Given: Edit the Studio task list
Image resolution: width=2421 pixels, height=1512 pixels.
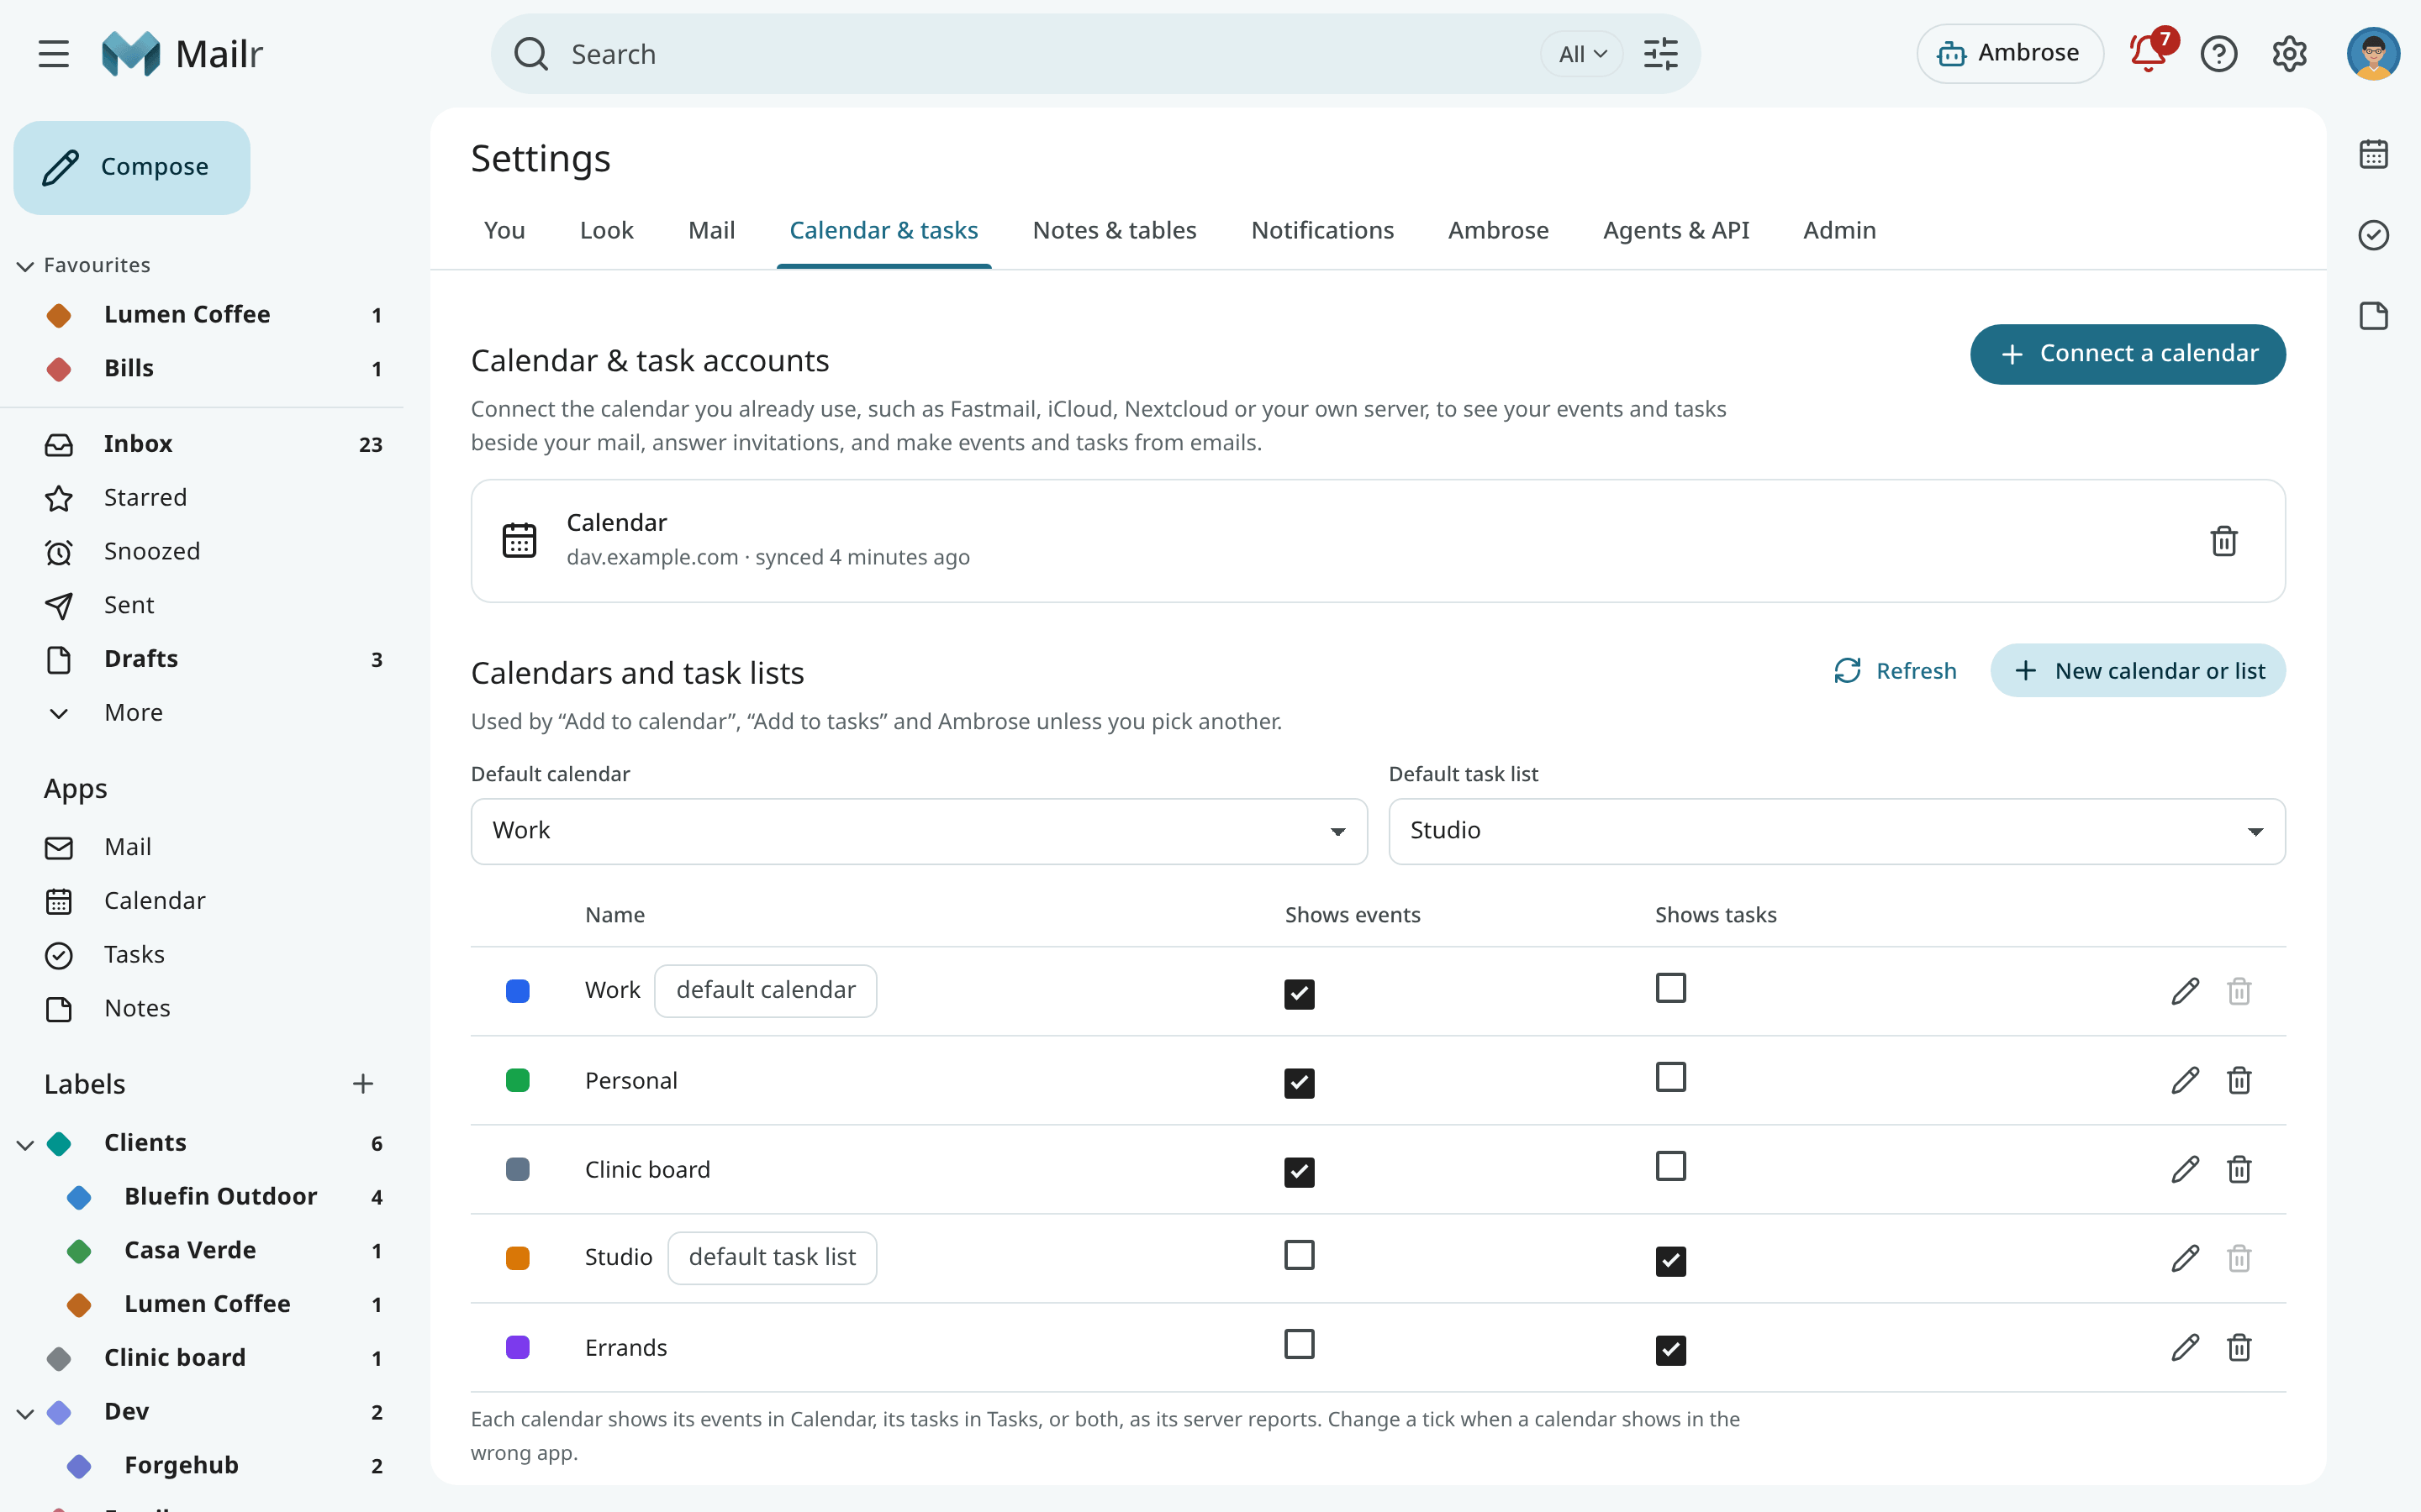Looking at the screenshot, I should coord(2185,1258).
